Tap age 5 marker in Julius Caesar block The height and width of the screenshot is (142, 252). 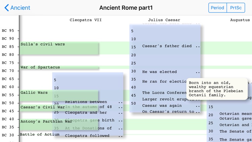click(x=132, y=31)
